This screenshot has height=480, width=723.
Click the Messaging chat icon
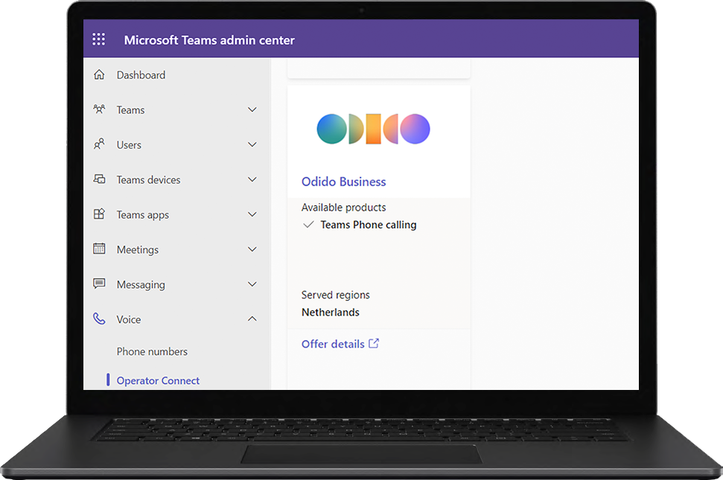(99, 284)
